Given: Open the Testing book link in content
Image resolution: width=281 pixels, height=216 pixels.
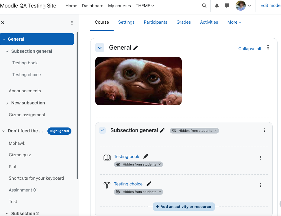Looking at the screenshot, I should click(x=127, y=157).
